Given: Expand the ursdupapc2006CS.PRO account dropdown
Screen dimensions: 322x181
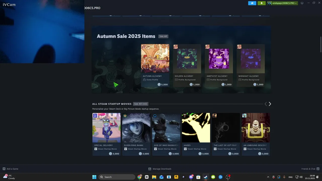Looking at the screenshot, I should click(283, 3).
